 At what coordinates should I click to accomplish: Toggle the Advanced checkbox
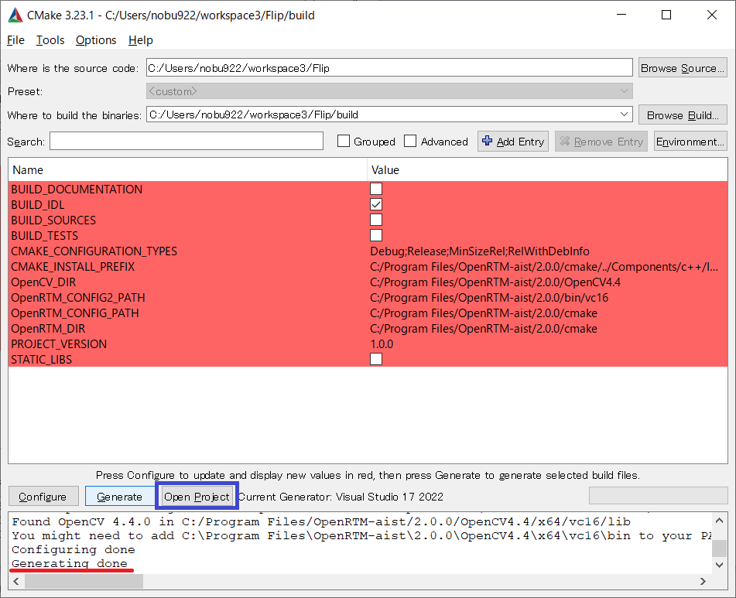410,141
